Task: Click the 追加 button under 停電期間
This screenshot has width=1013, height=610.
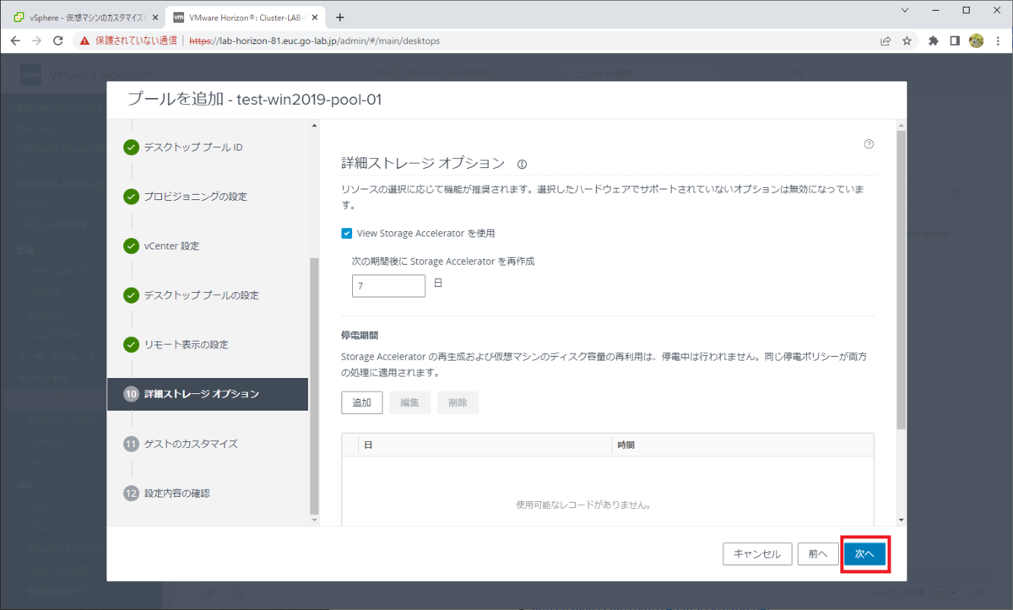Action: (x=362, y=402)
